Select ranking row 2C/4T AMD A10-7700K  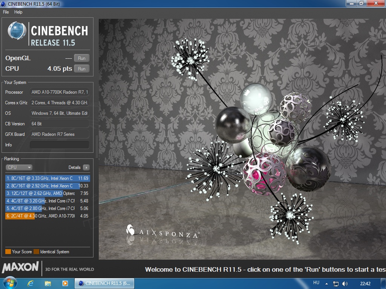coord(47,216)
